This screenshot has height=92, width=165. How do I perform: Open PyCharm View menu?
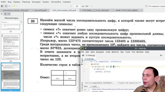(93, 52)
